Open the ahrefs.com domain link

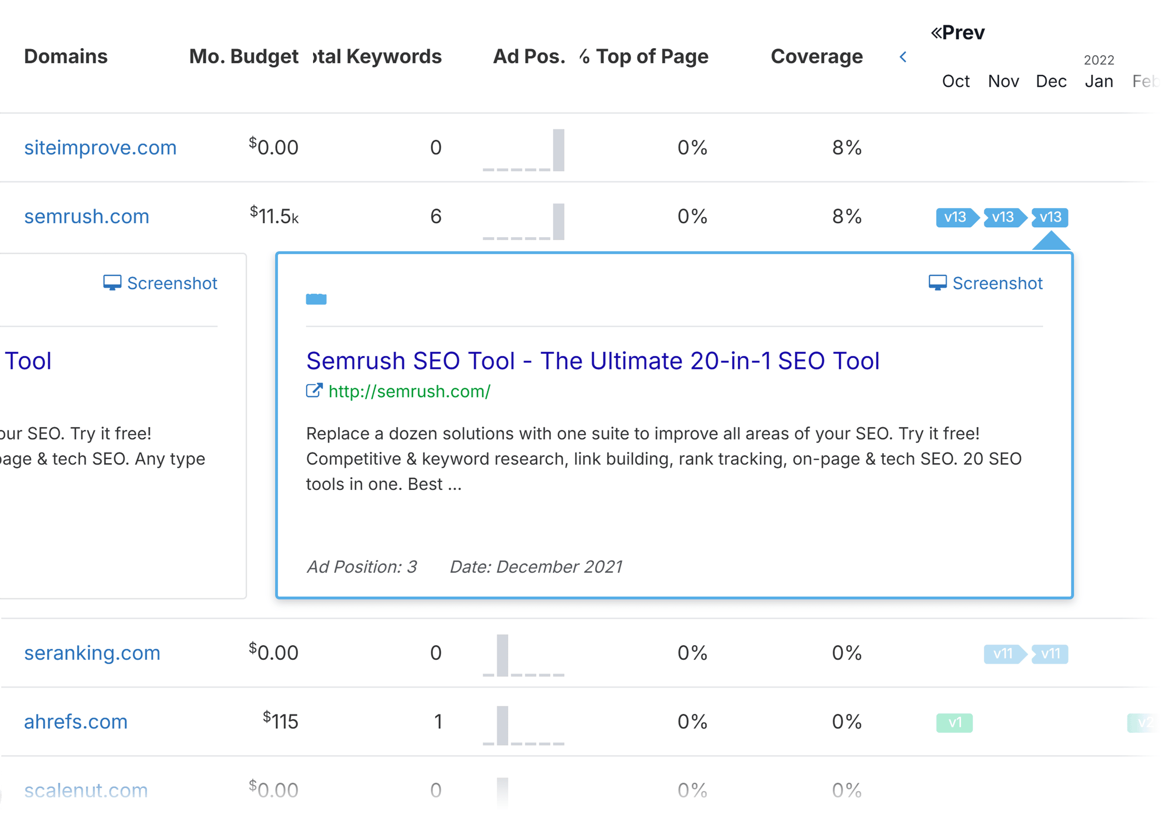point(76,722)
